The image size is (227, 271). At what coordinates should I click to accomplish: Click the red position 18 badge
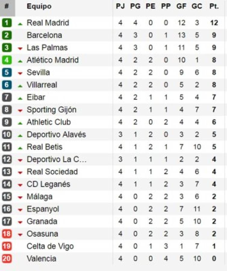(7, 234)
